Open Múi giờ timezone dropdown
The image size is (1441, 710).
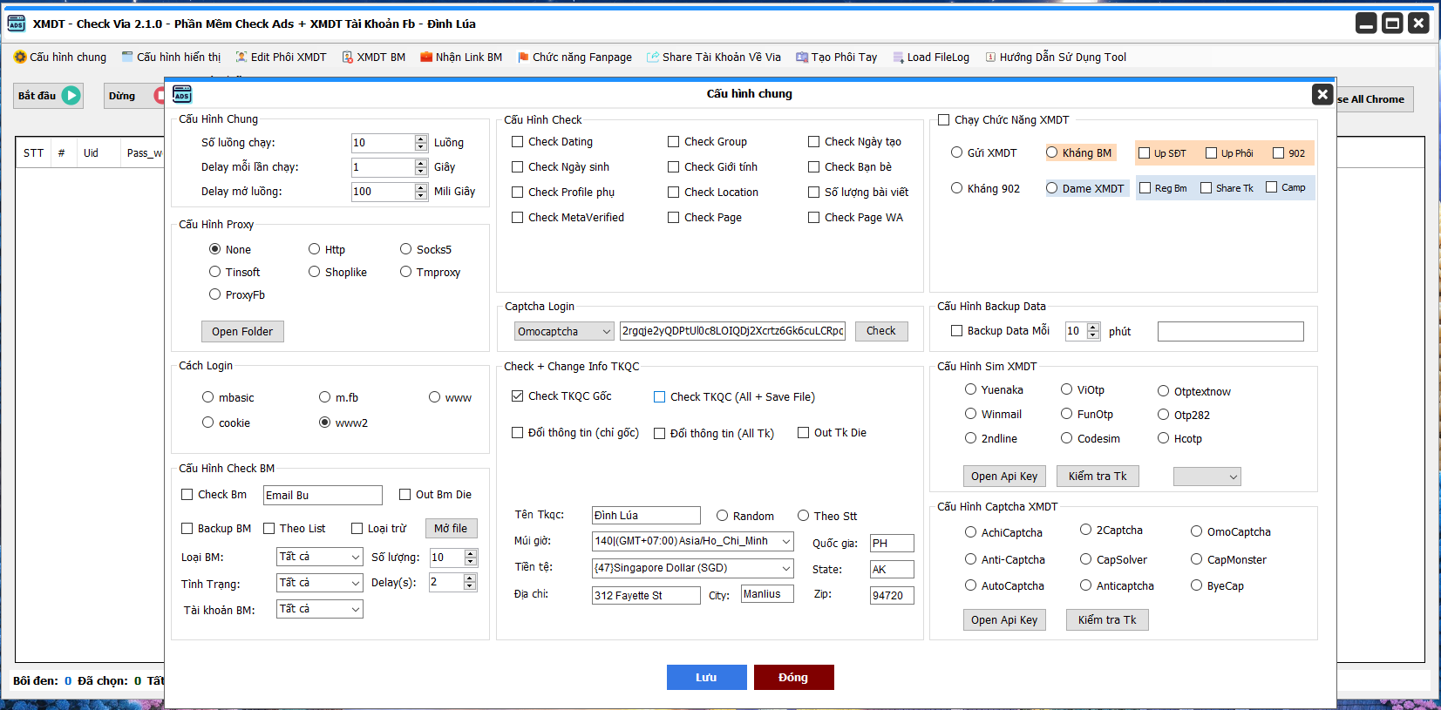(x=693, y=541)
